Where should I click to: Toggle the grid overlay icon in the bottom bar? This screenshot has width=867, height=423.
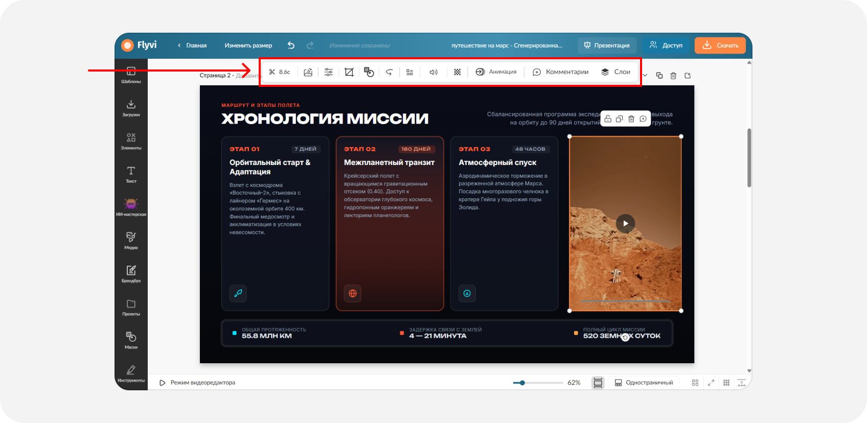point(726,383)
